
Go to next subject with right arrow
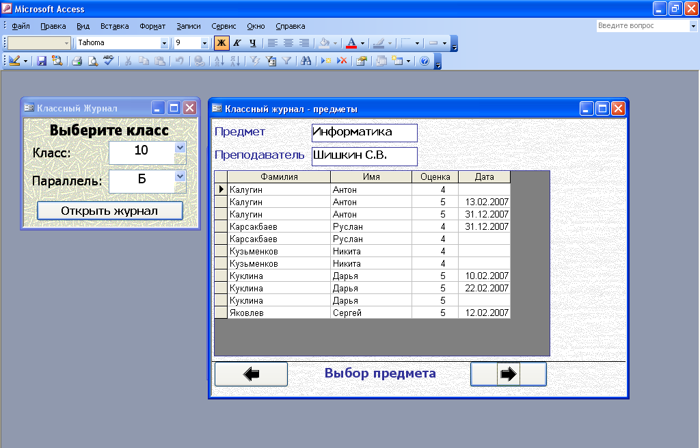509,374
